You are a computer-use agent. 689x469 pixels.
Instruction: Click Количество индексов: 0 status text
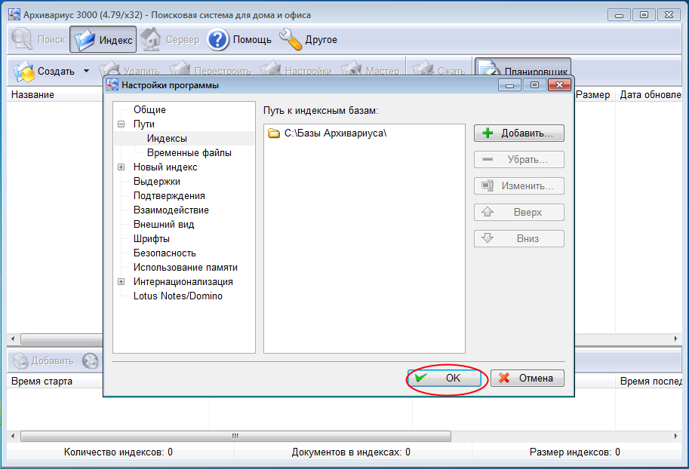(x=118, y=452)
